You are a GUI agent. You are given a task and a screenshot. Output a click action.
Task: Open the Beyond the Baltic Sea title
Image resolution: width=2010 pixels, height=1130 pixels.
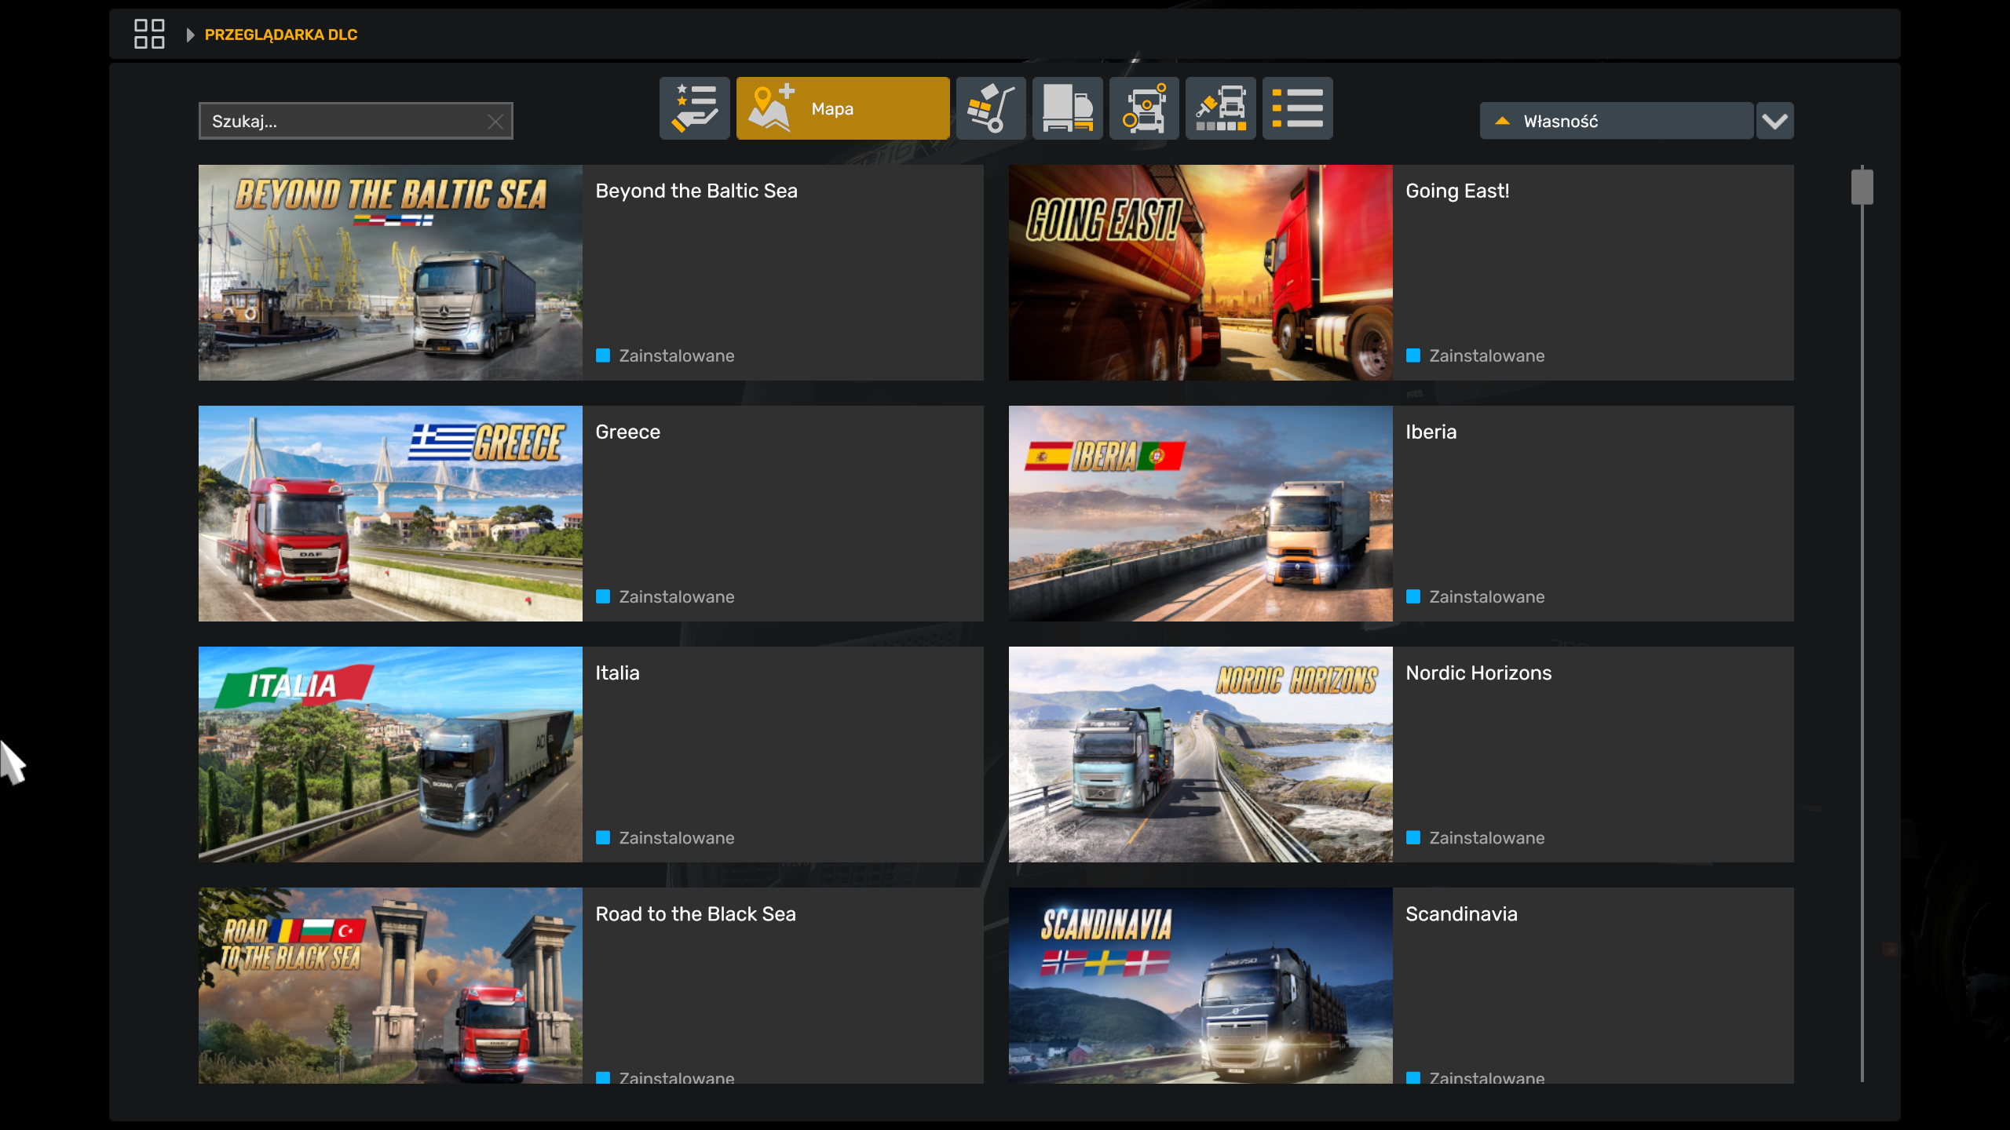(x=696, y=191)
